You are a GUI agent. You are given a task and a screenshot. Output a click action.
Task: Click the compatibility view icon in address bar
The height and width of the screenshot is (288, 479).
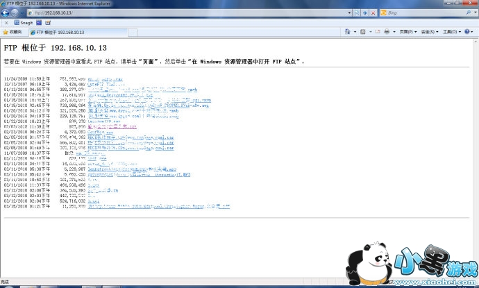pyautogui.click(x=357, y=12)
